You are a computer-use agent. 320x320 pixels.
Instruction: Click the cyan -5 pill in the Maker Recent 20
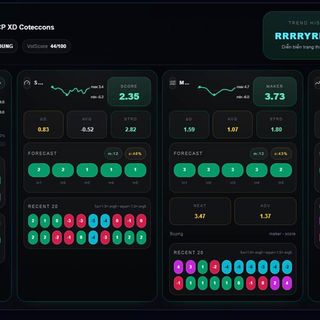pyautogui.click(x=263, y=267)
